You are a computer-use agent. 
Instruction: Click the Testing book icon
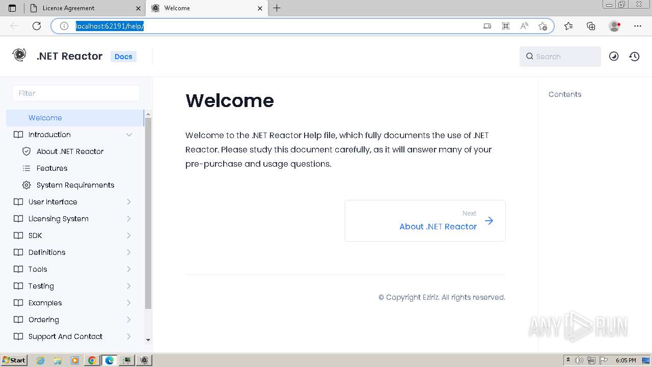pyautogui.click(x=18, y=286)
